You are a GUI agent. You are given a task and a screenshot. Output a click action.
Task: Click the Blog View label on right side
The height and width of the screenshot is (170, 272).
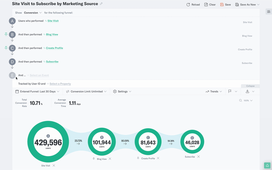pyautogui.click(x=247, y=36)
